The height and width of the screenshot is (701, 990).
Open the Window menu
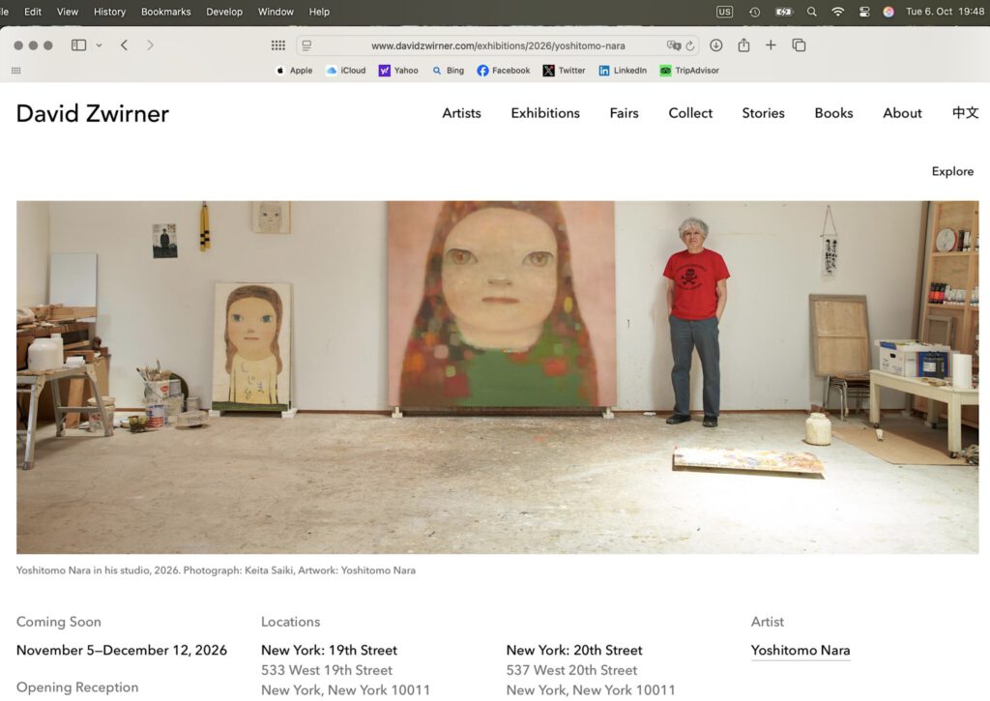pos(276,12)
